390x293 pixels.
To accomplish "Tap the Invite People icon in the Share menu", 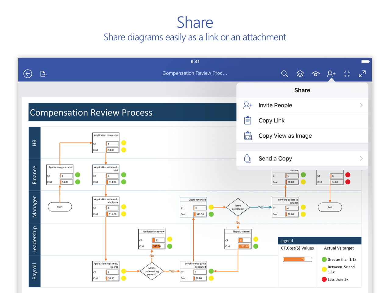I will [247, 105].
